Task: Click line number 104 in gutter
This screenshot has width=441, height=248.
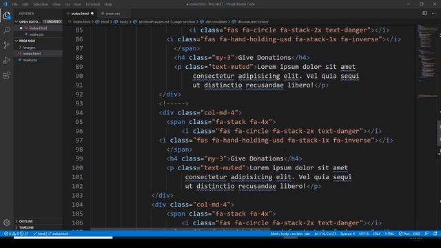Action: (x=77, y=205)
